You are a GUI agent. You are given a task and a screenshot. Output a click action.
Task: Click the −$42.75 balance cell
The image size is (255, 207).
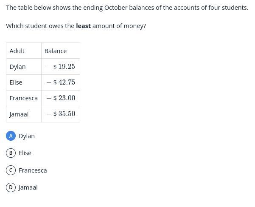(61, 82)
